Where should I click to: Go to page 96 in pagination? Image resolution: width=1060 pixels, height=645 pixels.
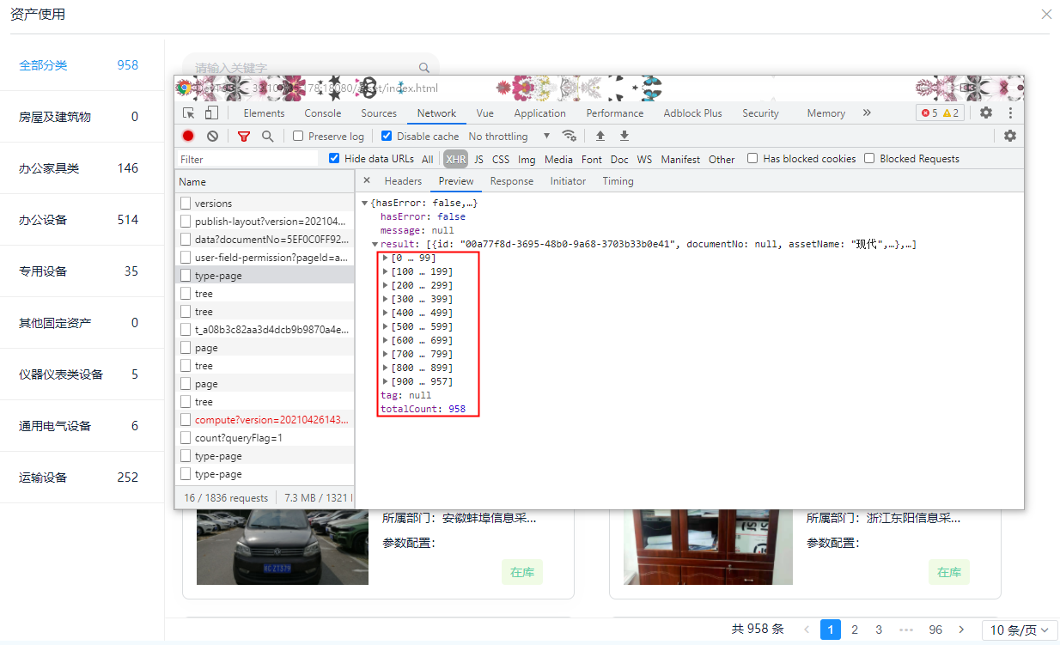coord(935,630)
